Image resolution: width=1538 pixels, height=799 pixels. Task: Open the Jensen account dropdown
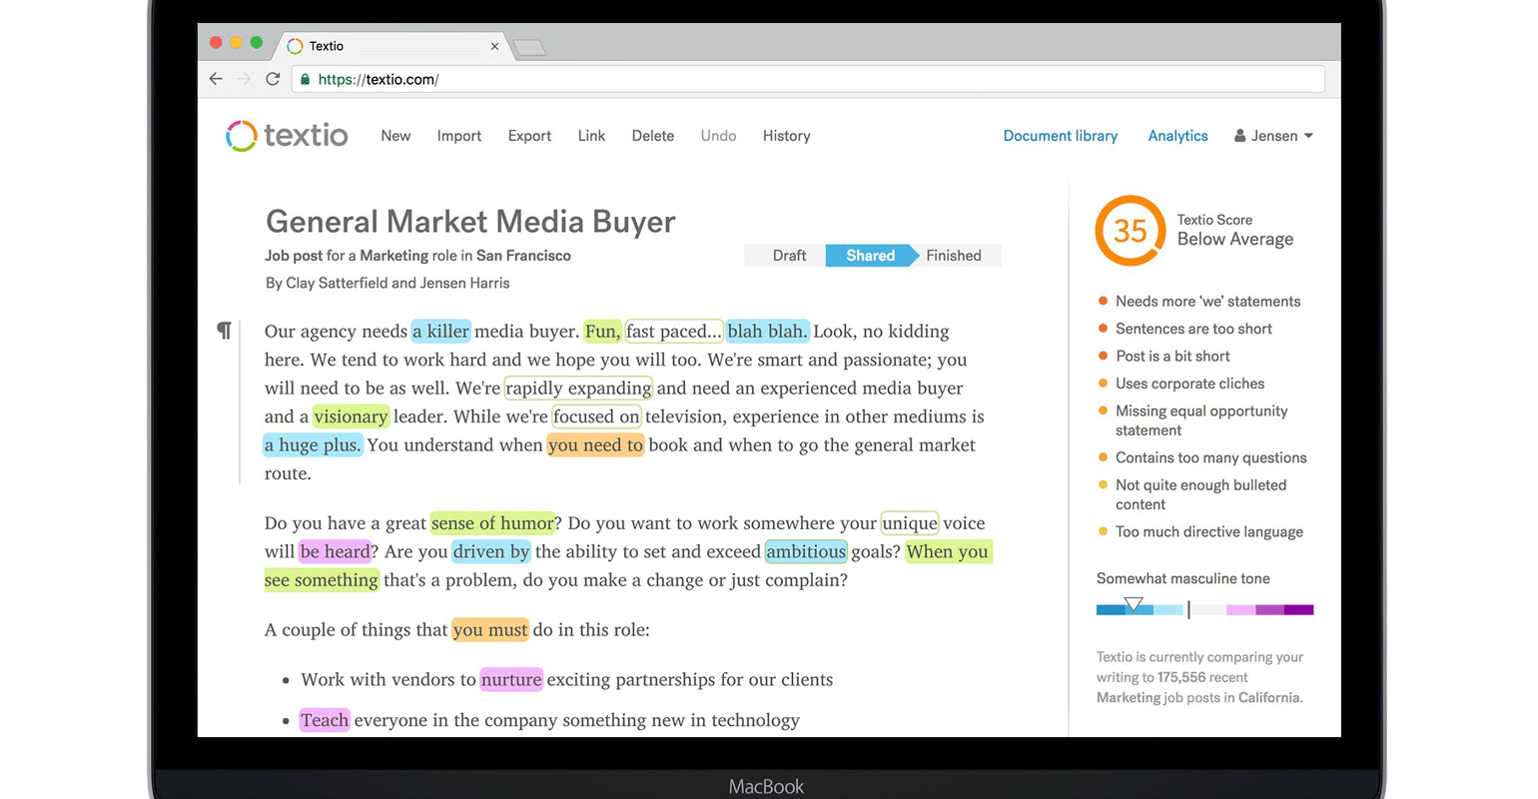1273,136
